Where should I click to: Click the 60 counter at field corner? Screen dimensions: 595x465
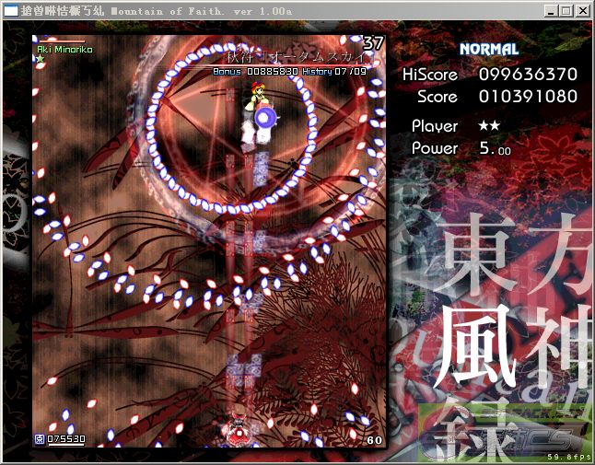[375, 440]
